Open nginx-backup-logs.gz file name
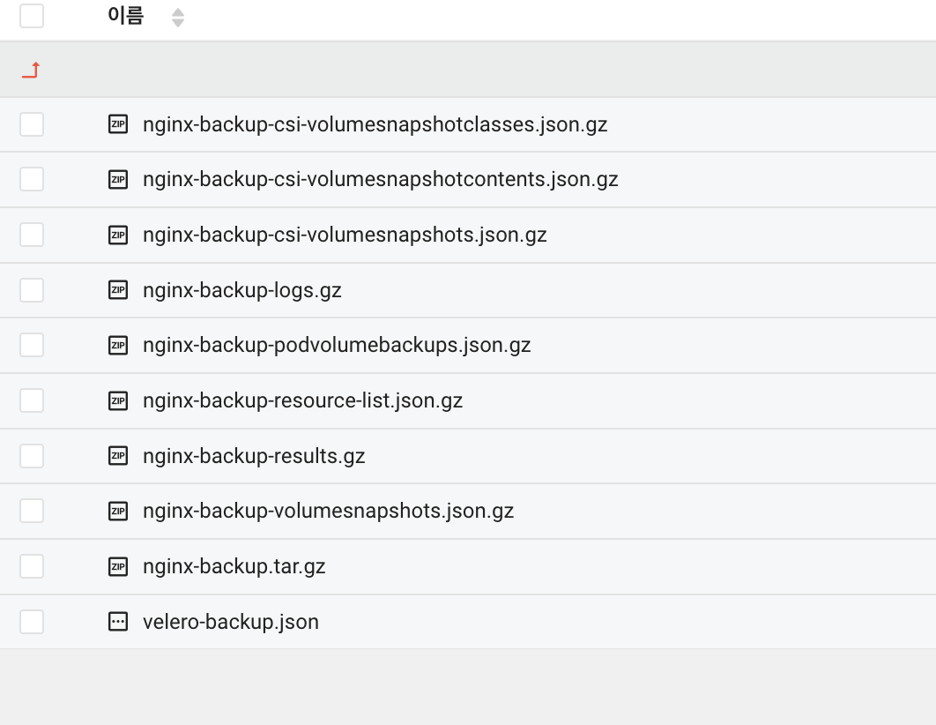The width and height of the screenshot is (936, 725). pyautogui.click(x=241, y=291)
